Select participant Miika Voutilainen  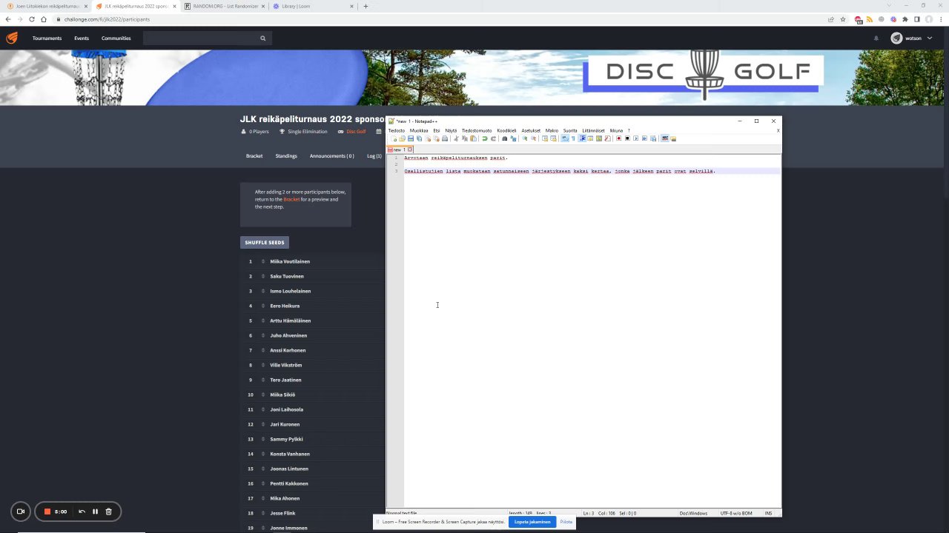[290, 261]
